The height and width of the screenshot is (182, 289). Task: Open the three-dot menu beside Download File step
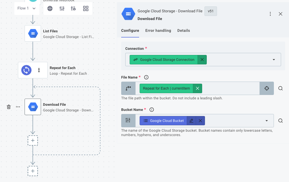click(x=18, y=107)
